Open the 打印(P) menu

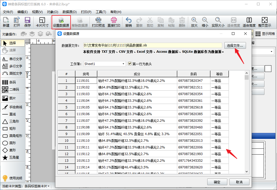pos(86,12)
